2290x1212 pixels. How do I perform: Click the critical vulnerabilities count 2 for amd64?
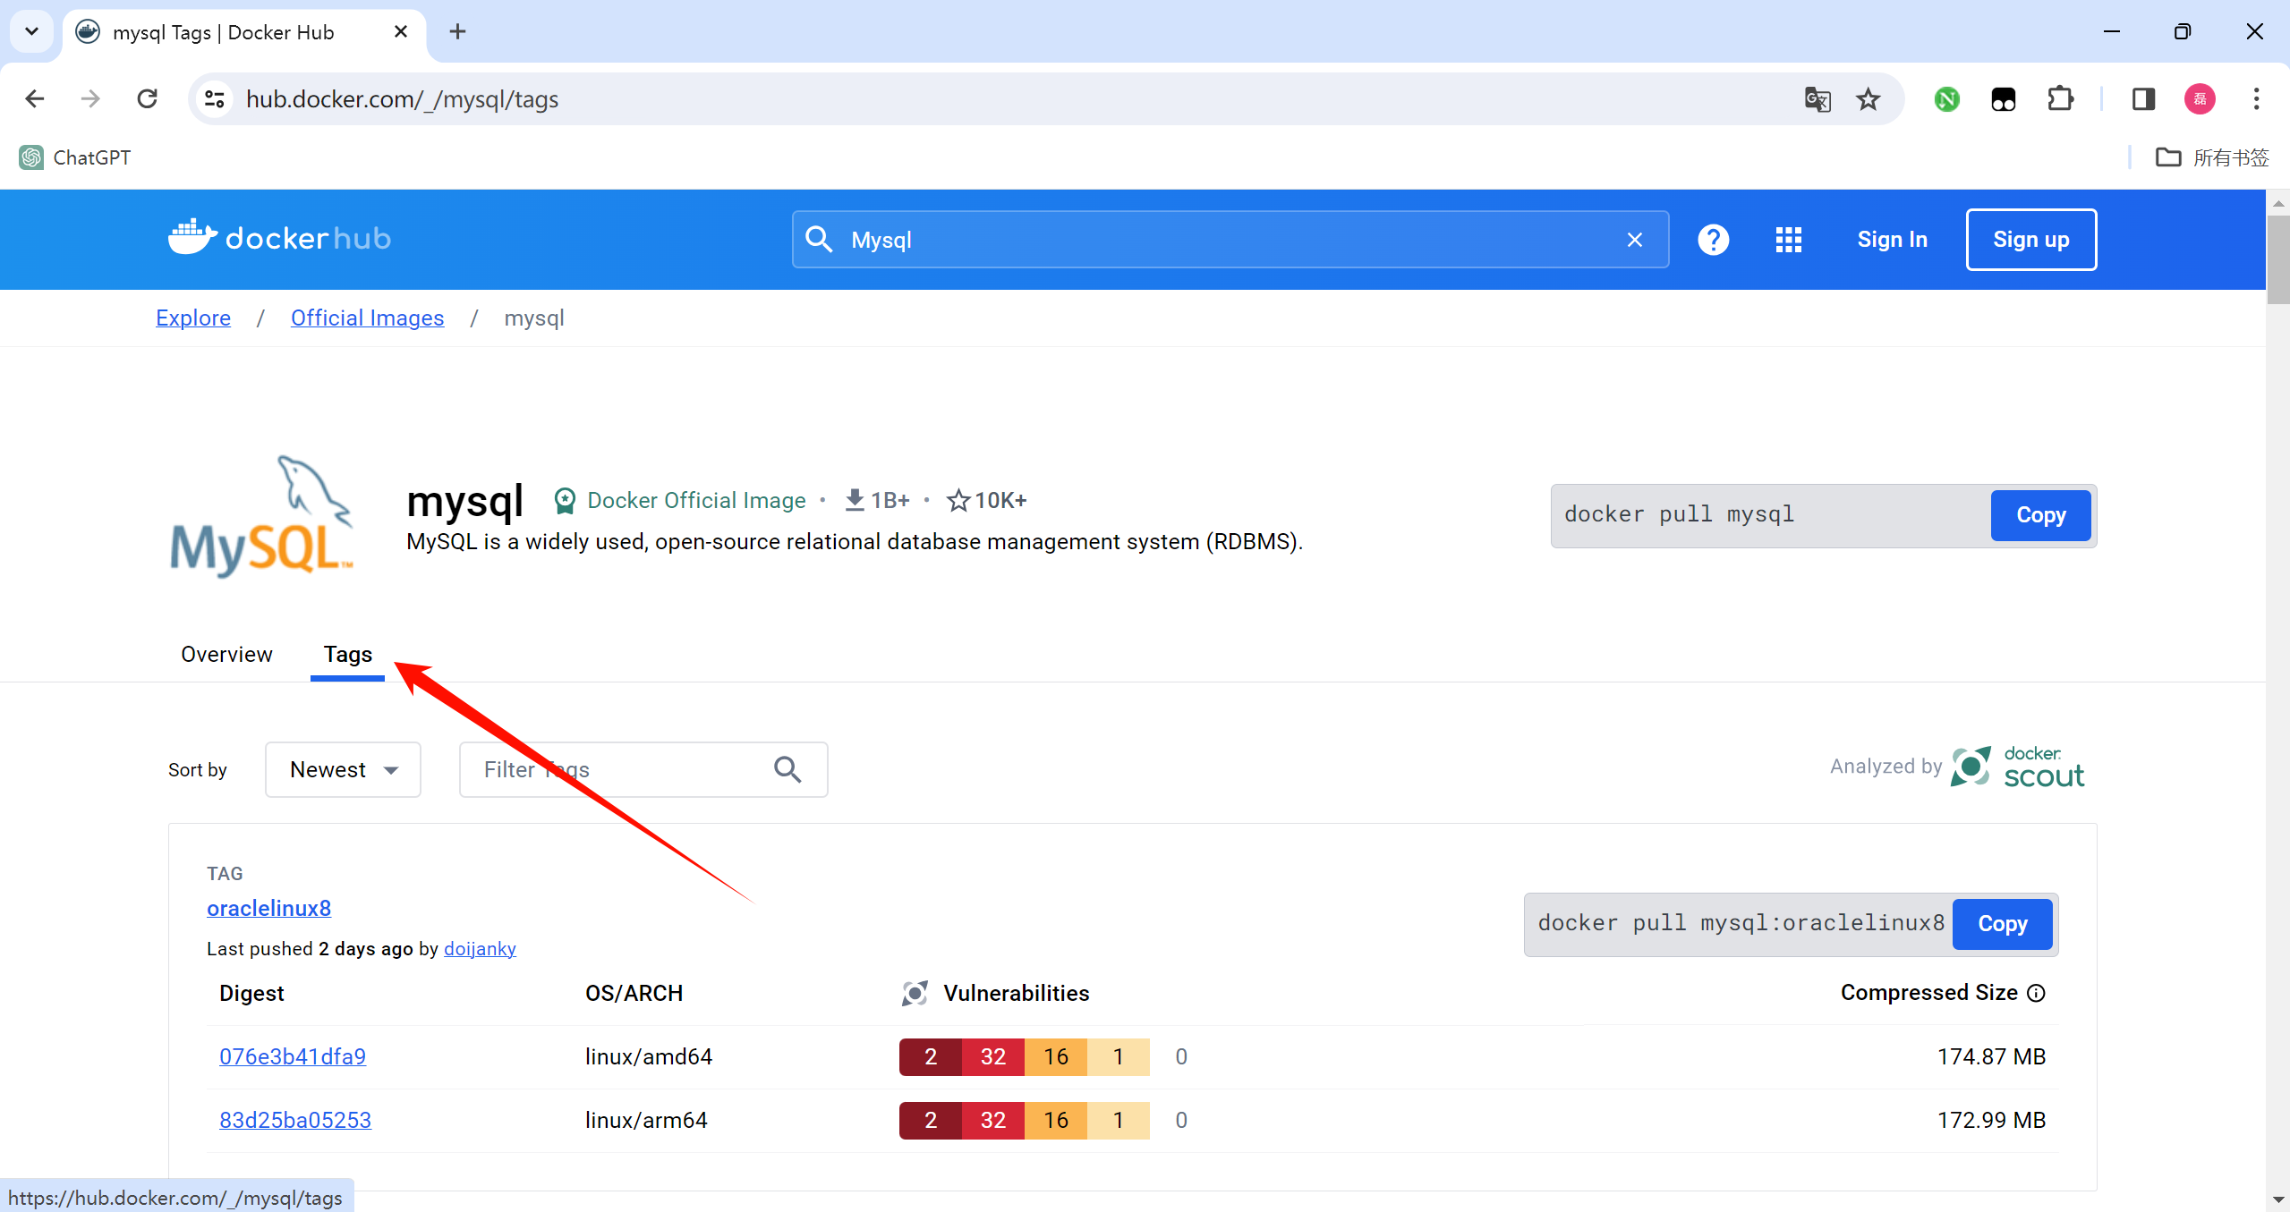pos(931,1056)
